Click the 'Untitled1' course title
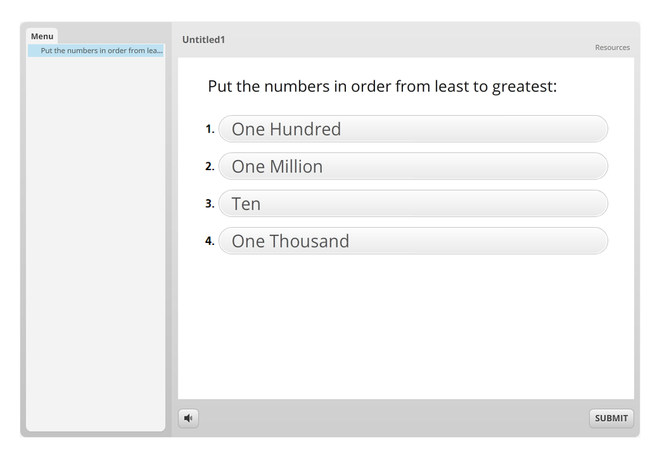Screen dimensions: 662x458 point(203,40)
